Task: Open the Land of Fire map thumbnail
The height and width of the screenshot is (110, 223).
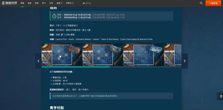Action: point(62,55)
